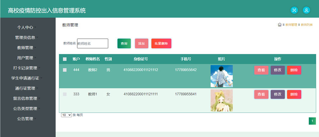Click the 身份证号 column header

pos(140,59)
